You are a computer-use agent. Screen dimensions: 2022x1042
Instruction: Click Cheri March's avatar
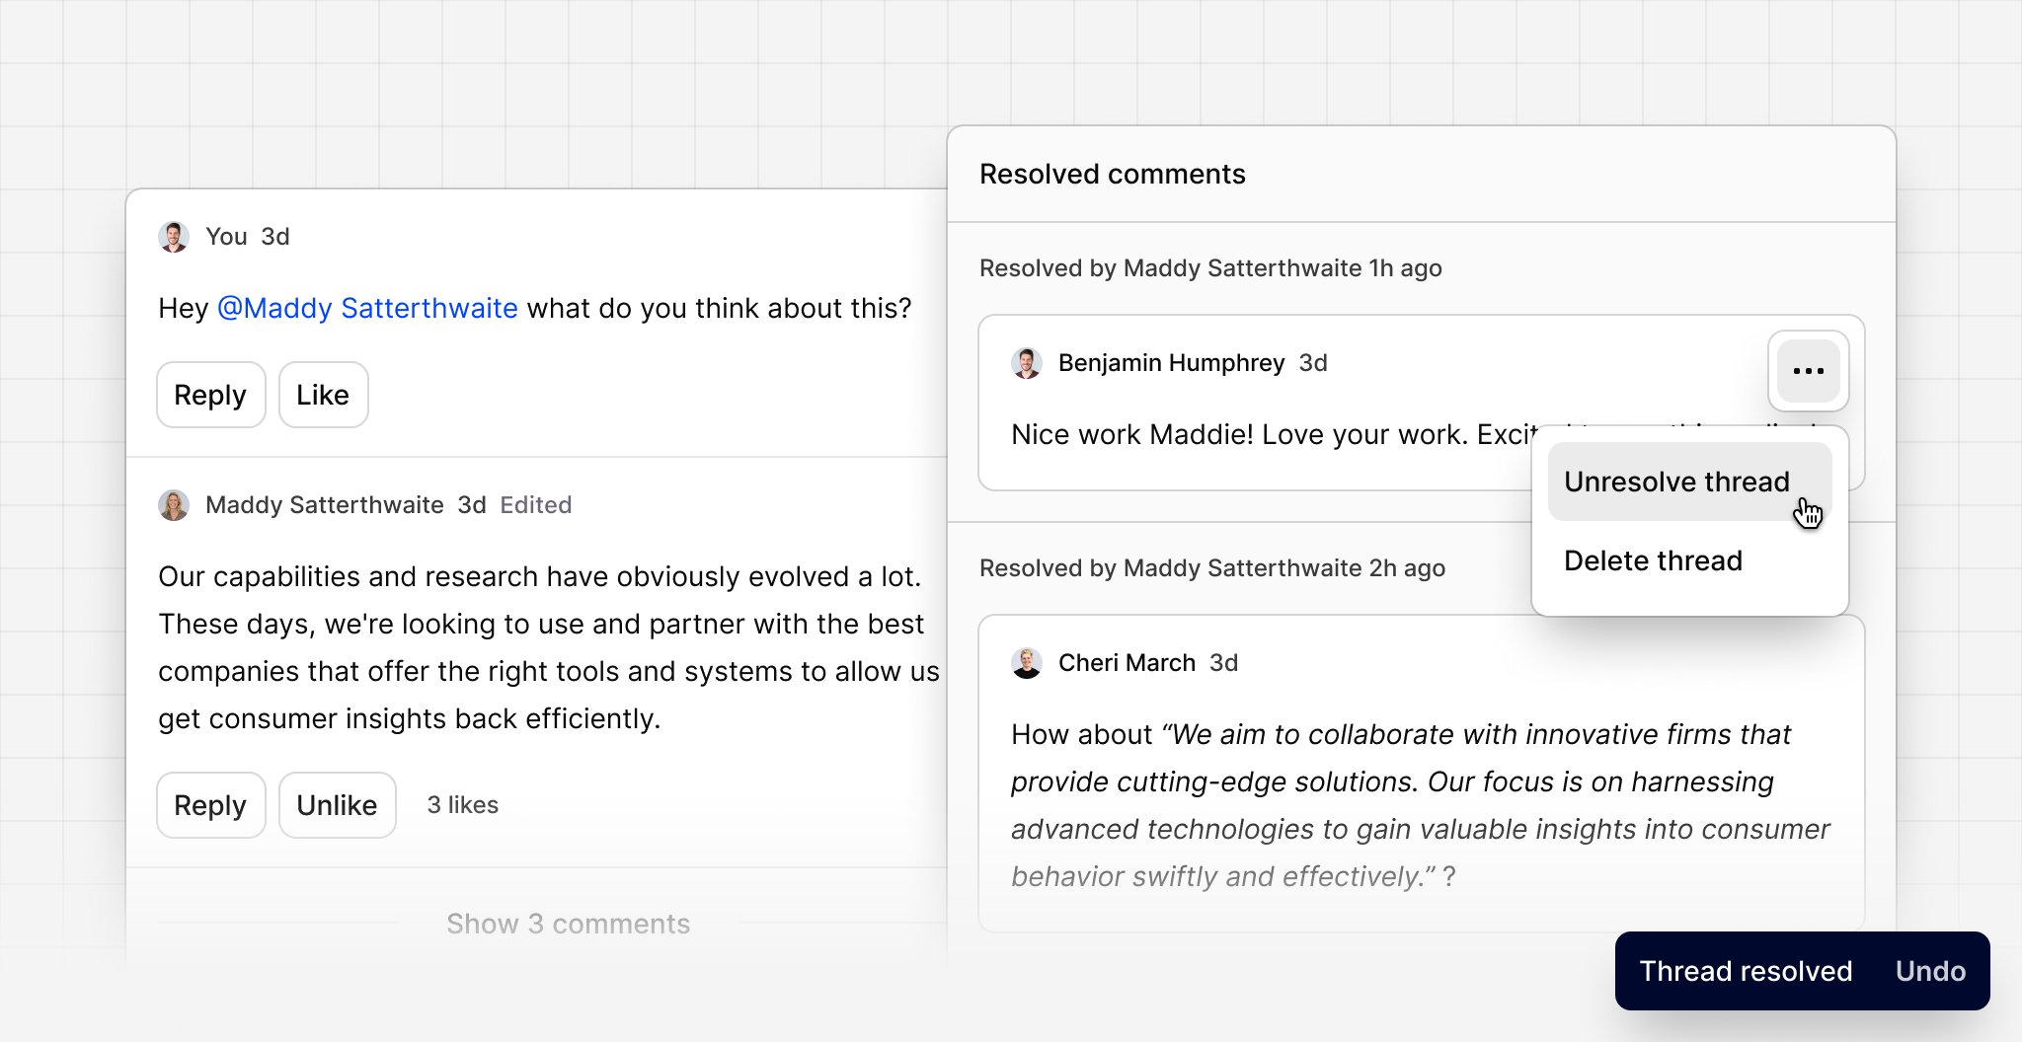(x=1027, y=662)
